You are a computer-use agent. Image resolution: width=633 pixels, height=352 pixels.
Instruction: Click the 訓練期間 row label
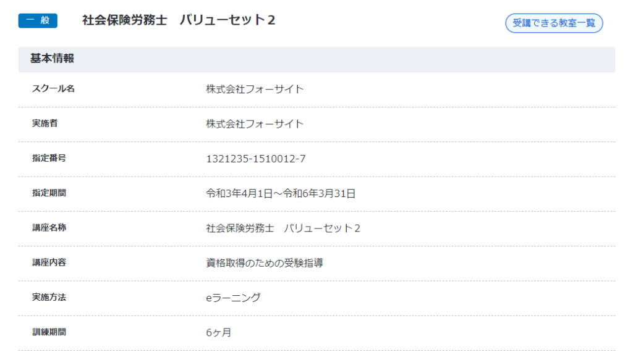pyautogui.click(x=49, y=332)
